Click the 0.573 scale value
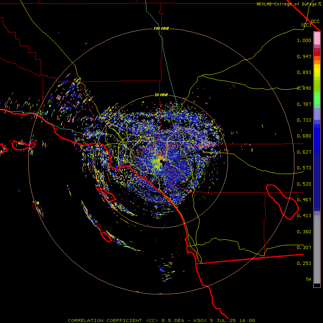This screenshot has height=323, width=323. point(304,168)
